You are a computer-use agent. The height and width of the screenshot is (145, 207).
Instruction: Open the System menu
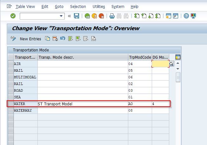(118, 7)
